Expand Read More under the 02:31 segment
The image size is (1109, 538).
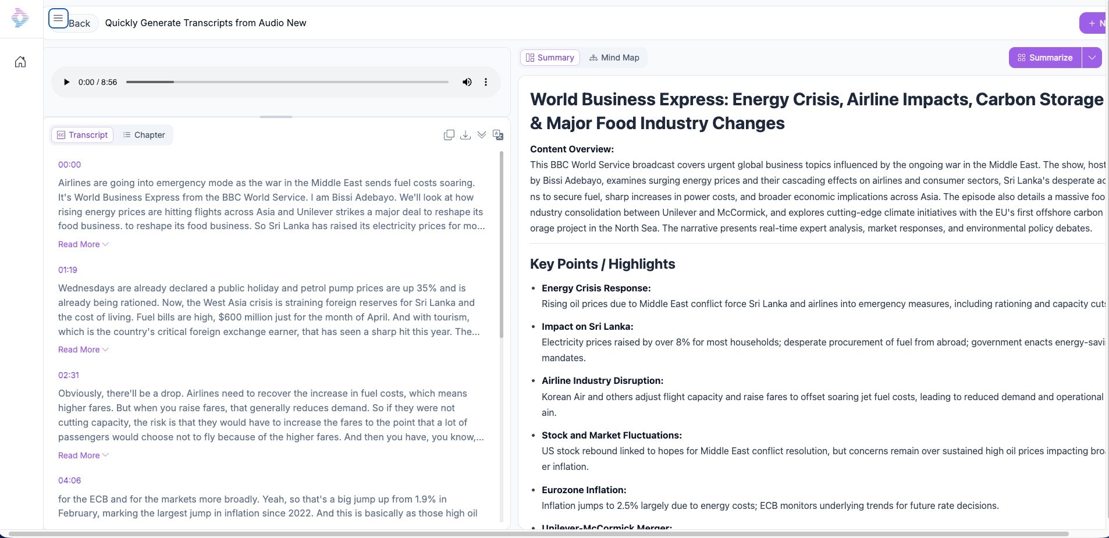[x=82, y=455]
